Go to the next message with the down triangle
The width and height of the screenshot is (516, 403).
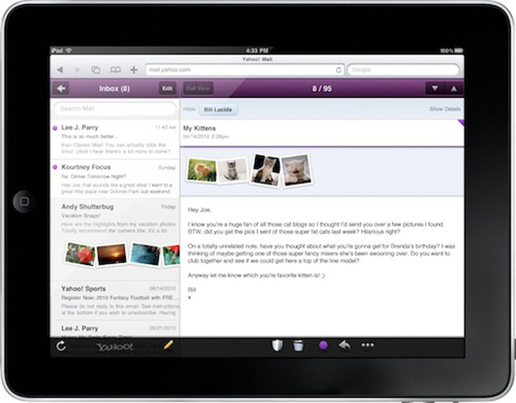(435, 88)
